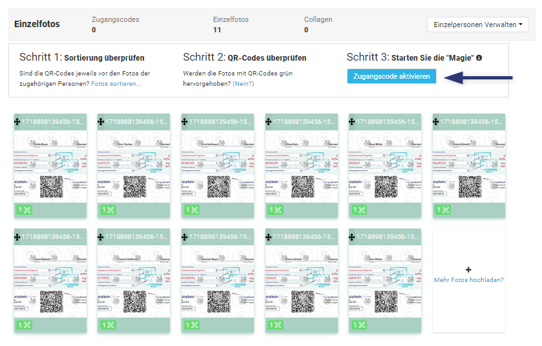Grab the move handle on Sofia Bauer's card
Screen dimensions: 542x346
pyautogui.click(x=17, y=122)
